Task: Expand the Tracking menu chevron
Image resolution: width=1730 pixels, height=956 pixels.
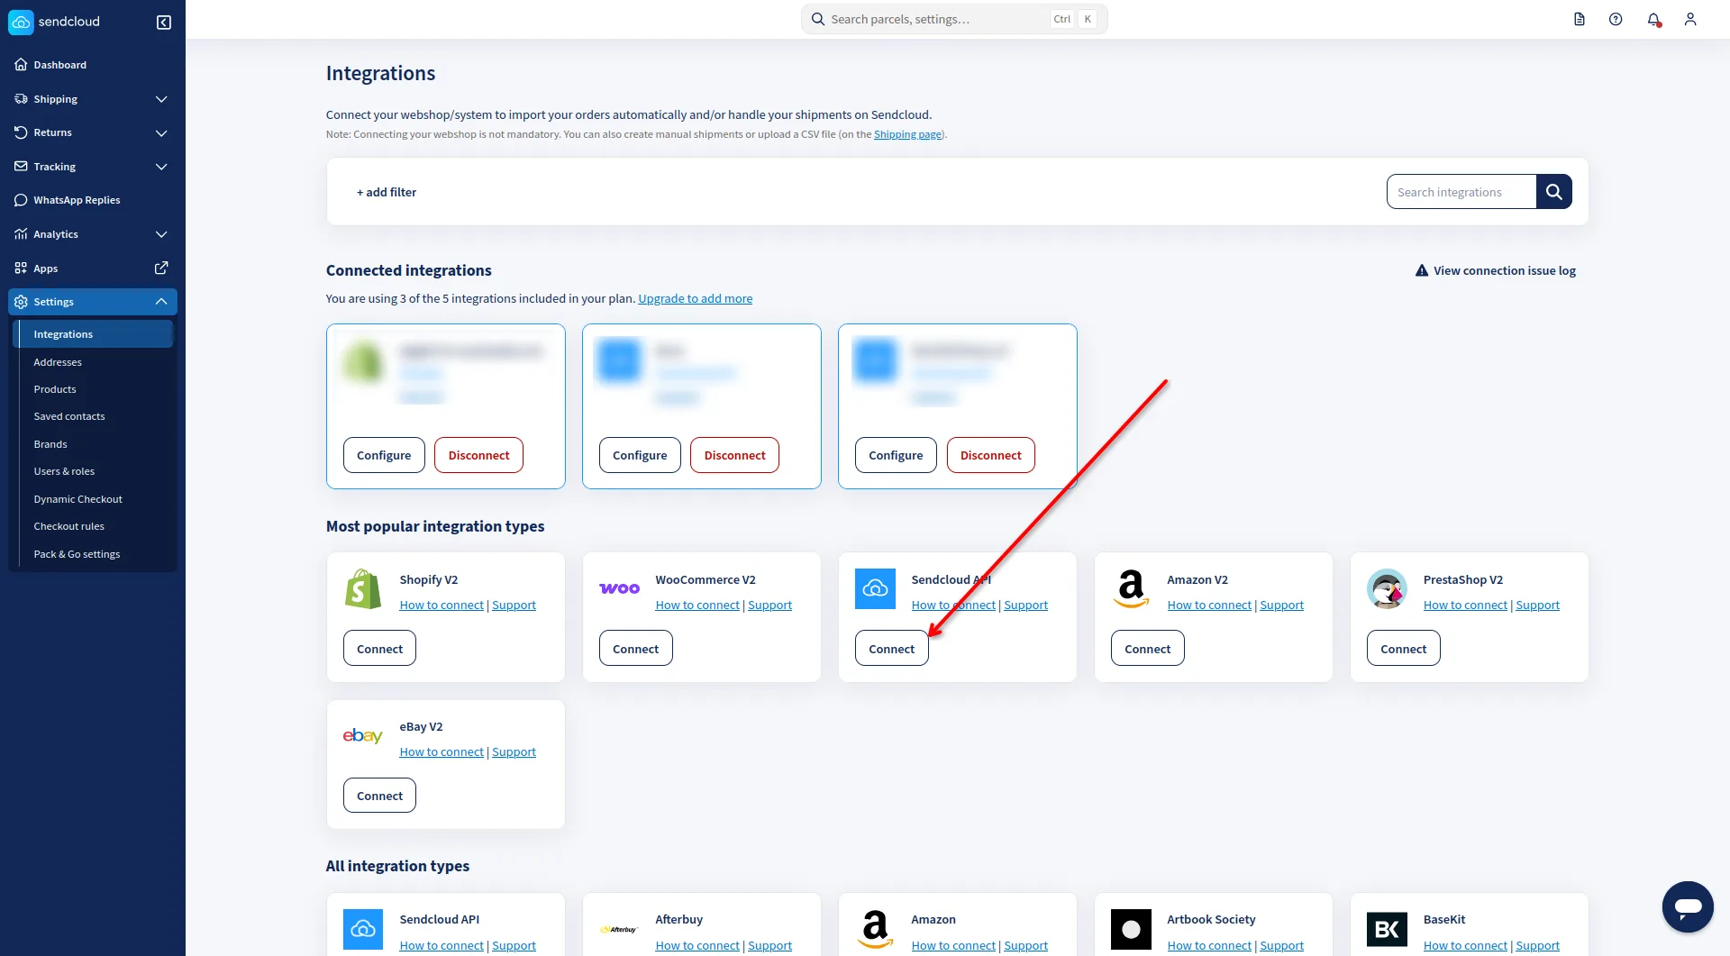Action: pos(161,167)
